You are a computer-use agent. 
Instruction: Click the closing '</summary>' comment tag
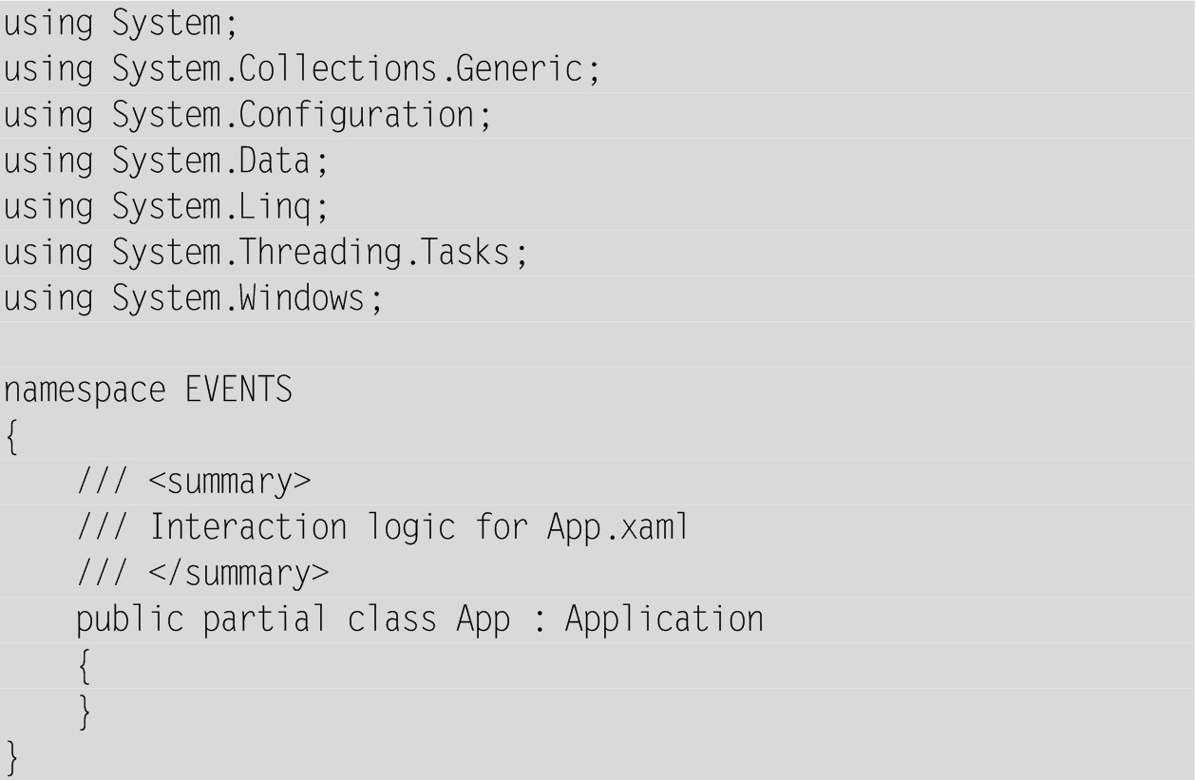(x=239, y=574)
